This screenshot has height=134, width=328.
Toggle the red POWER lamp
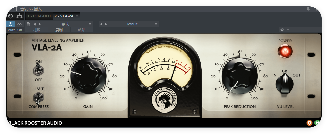(x=285, y=51)
